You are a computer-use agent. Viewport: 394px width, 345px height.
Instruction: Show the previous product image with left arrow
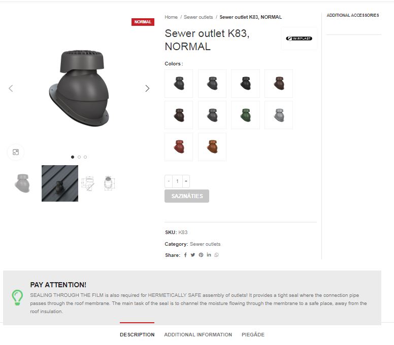click(x=11, y=88)
